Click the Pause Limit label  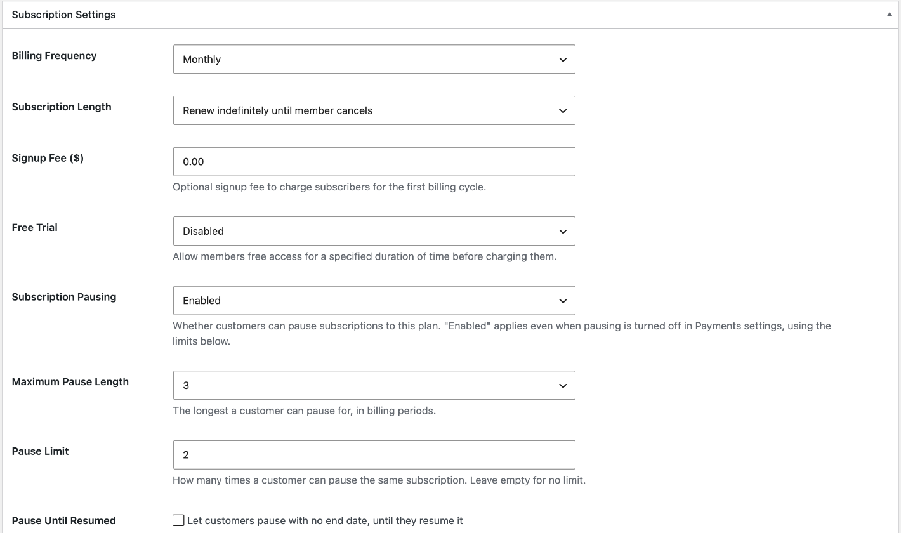point(41,451)
